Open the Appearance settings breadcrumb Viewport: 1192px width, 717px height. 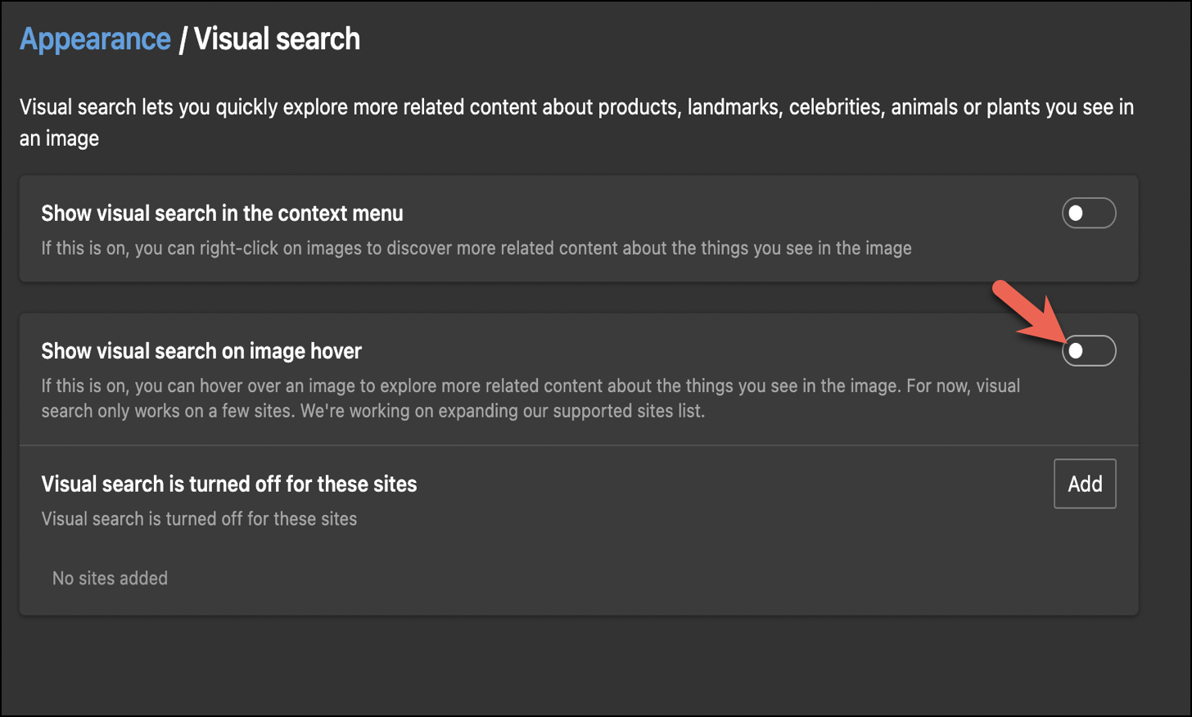pos(95,38)
